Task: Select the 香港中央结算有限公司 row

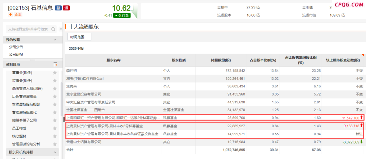Action: [215, 142]
